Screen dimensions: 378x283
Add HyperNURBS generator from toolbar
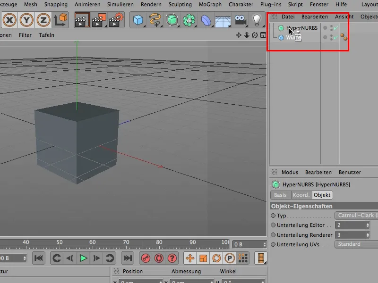pyautogui.click(x=172, y=20)
